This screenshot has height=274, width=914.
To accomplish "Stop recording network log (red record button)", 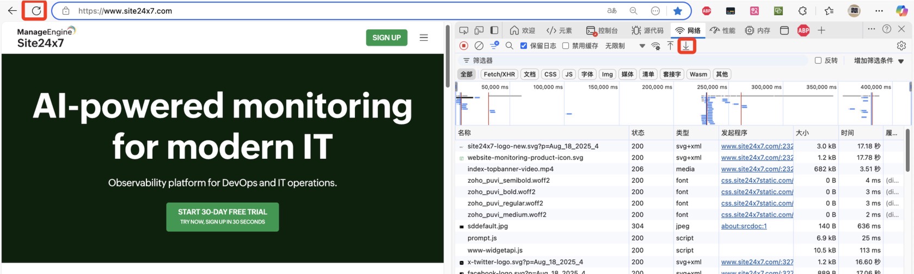I will [464, 46].
